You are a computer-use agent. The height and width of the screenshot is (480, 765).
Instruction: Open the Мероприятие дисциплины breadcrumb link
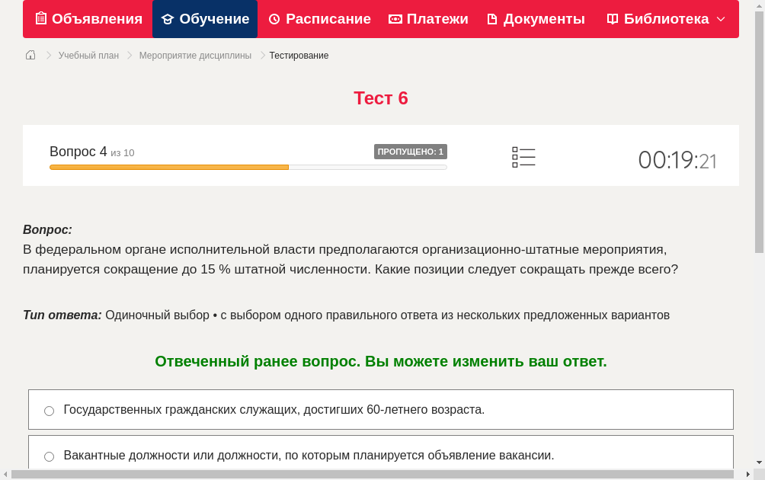click(197, 55)
